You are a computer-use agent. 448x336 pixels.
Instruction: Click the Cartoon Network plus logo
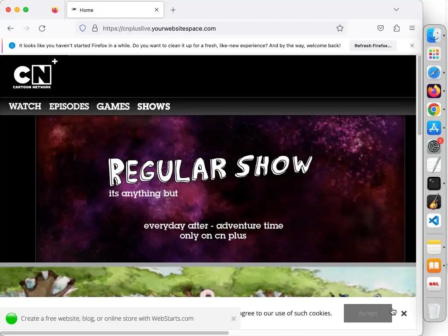pyautogui.click(x=35, y=74)
